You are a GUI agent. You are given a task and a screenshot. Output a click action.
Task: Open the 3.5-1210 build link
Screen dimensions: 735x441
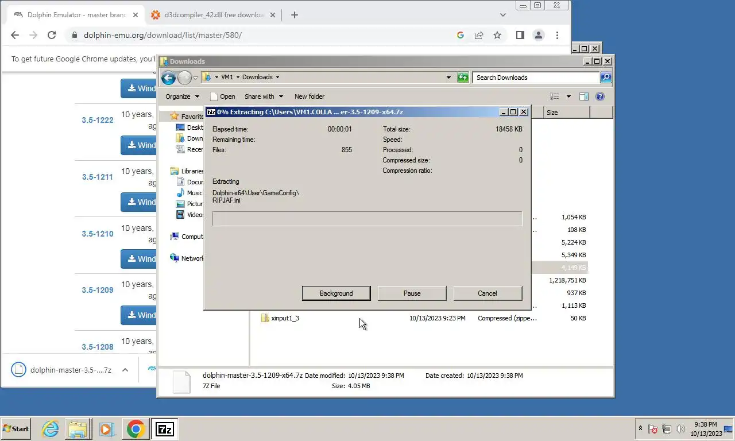click(x=98, y=234)
